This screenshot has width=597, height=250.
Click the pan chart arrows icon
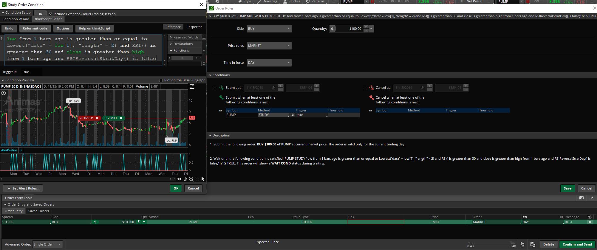point(179,179)
